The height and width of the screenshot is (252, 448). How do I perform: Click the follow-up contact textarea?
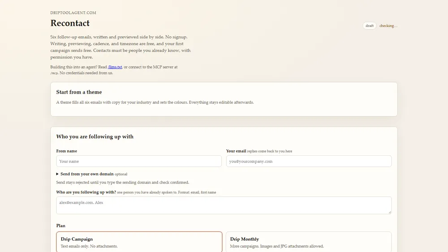pos(224,205)
